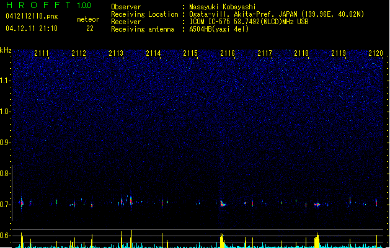This screenshot has width=390, height=248.
Task: Click the 1.1 kHz axis label
Action: 5,81
